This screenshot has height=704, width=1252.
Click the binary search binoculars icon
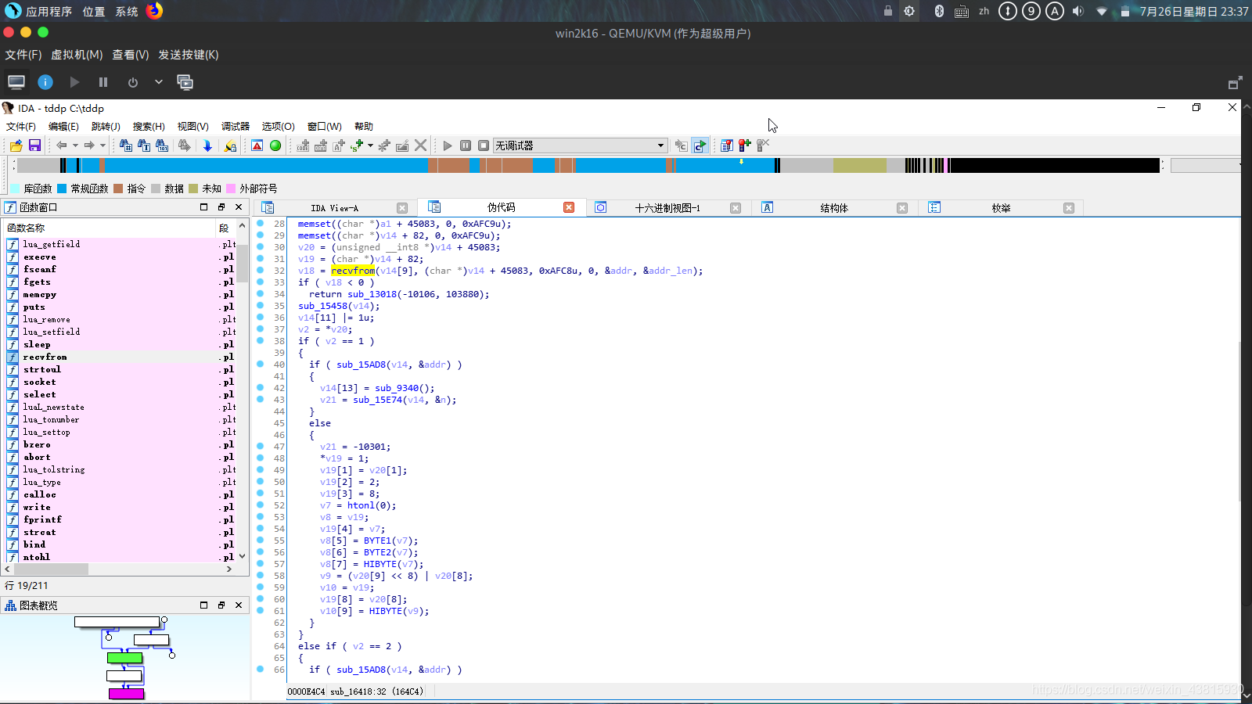coord(162,145)
